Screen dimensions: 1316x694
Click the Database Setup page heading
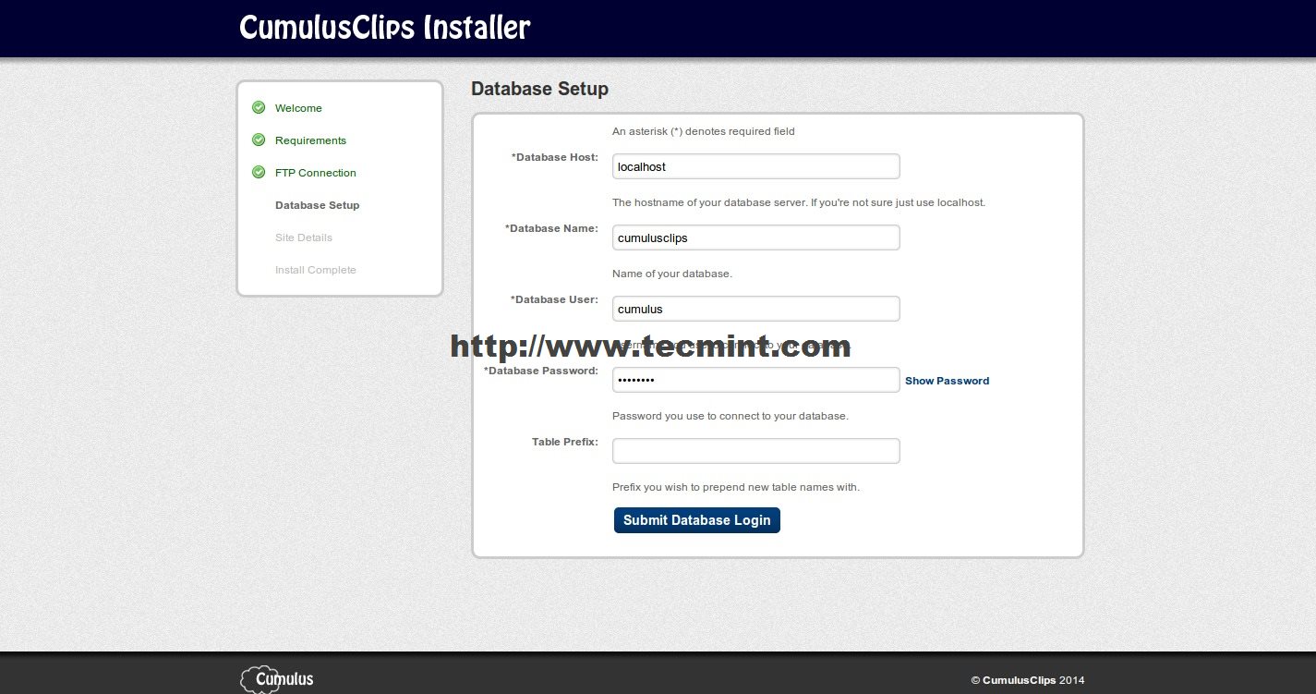pyautogui.click(x=539, y=89)
